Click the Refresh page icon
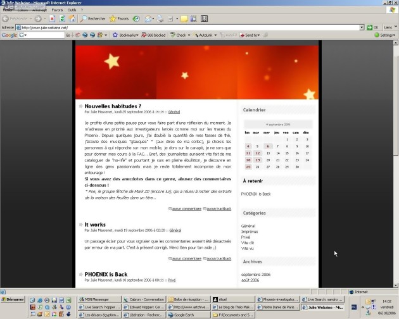The height and width of the screenshot is (319, 399). (x=63, y=19)
